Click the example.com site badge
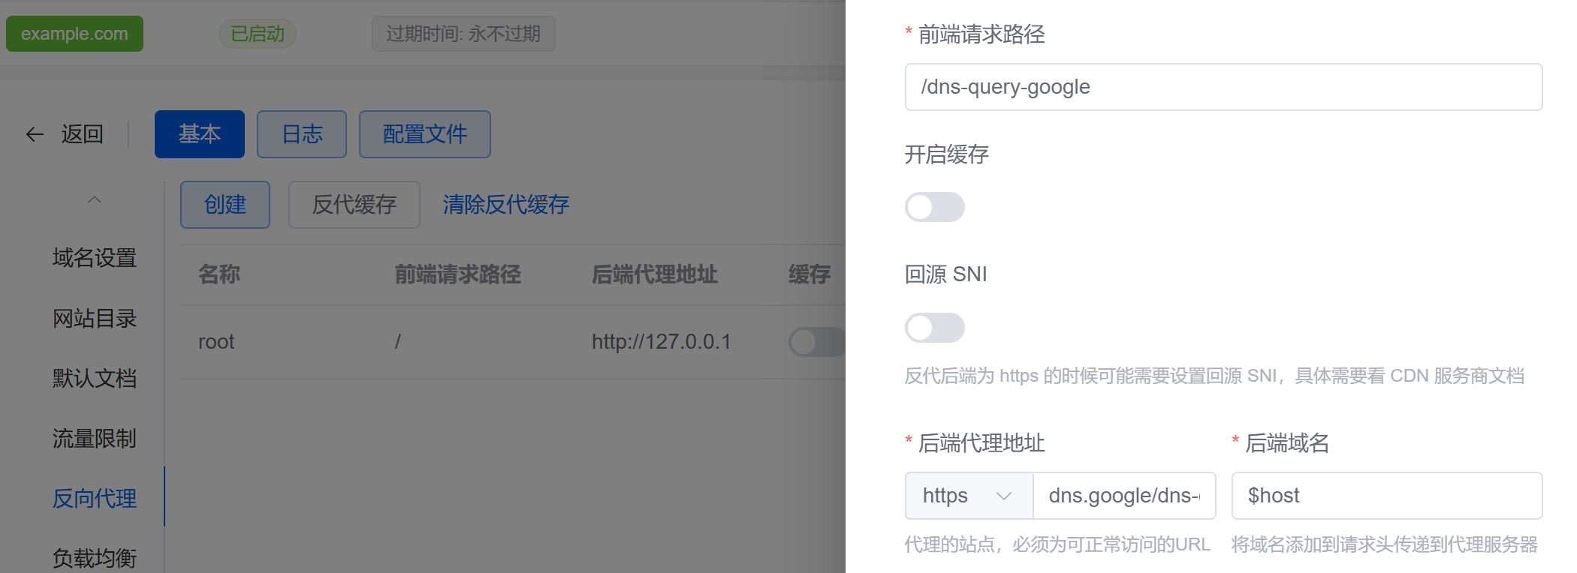The image size is (1577, 573). click(74, 34)
